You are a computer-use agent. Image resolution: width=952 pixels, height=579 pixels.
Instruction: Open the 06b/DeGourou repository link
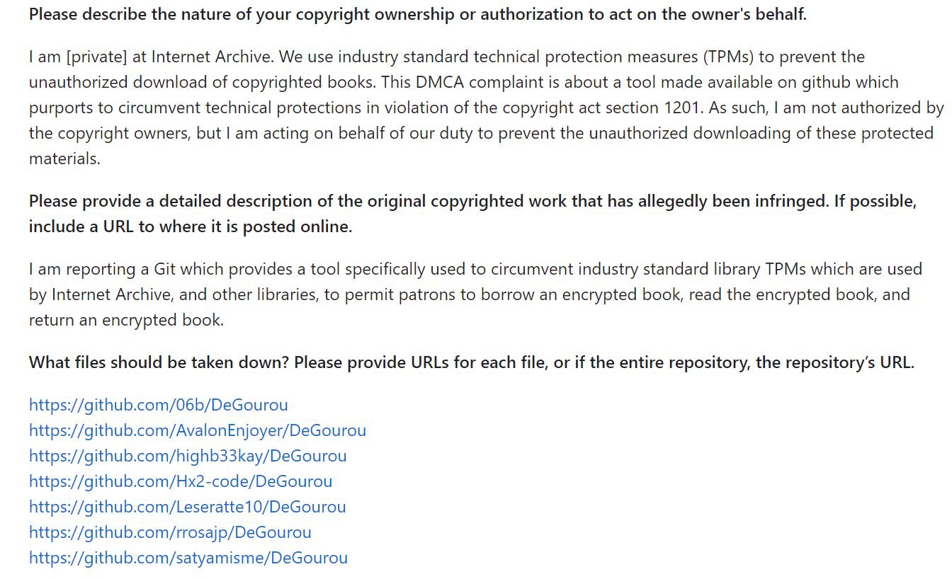pyautogui.click(x=159, y=405)
